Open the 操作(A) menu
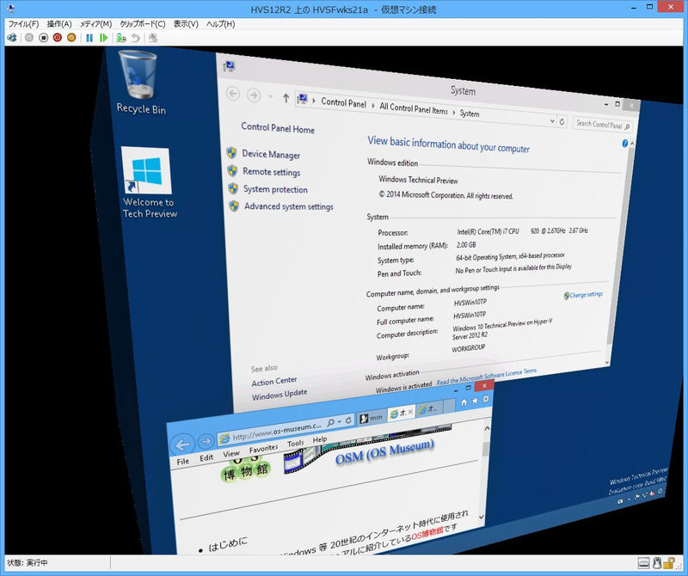The height and width of the screenshot is (576, 688). click(x=59, y=24)
